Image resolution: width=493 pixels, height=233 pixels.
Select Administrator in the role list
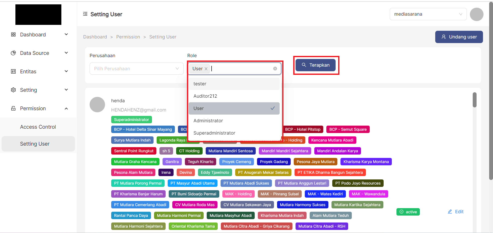click(x=208, y=121)
